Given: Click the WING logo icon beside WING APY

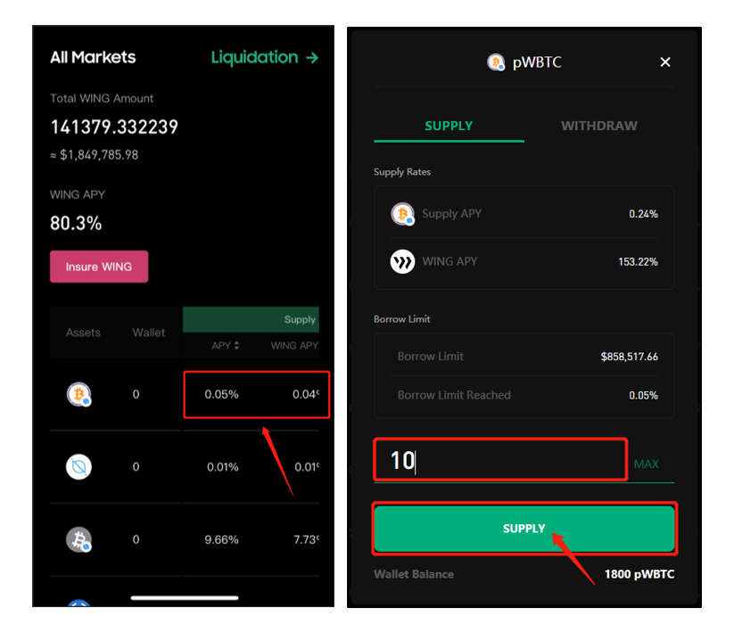Looking at the screenshot, I should (x=403, y=262).
